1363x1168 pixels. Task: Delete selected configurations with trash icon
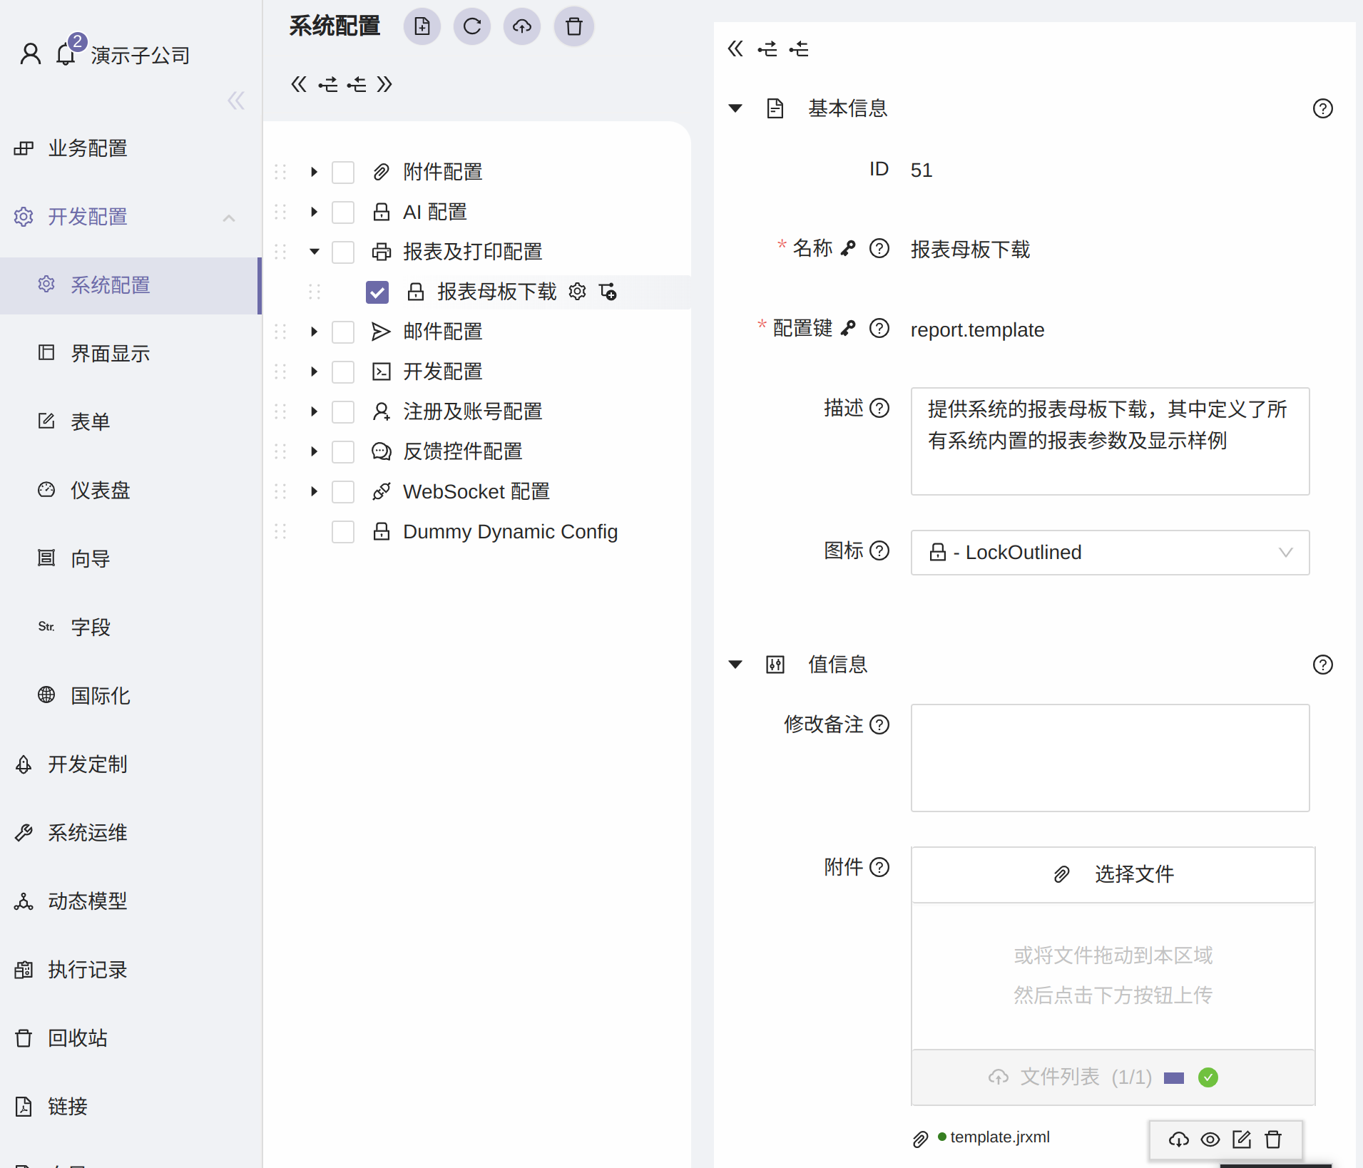(x=573, y=26)
